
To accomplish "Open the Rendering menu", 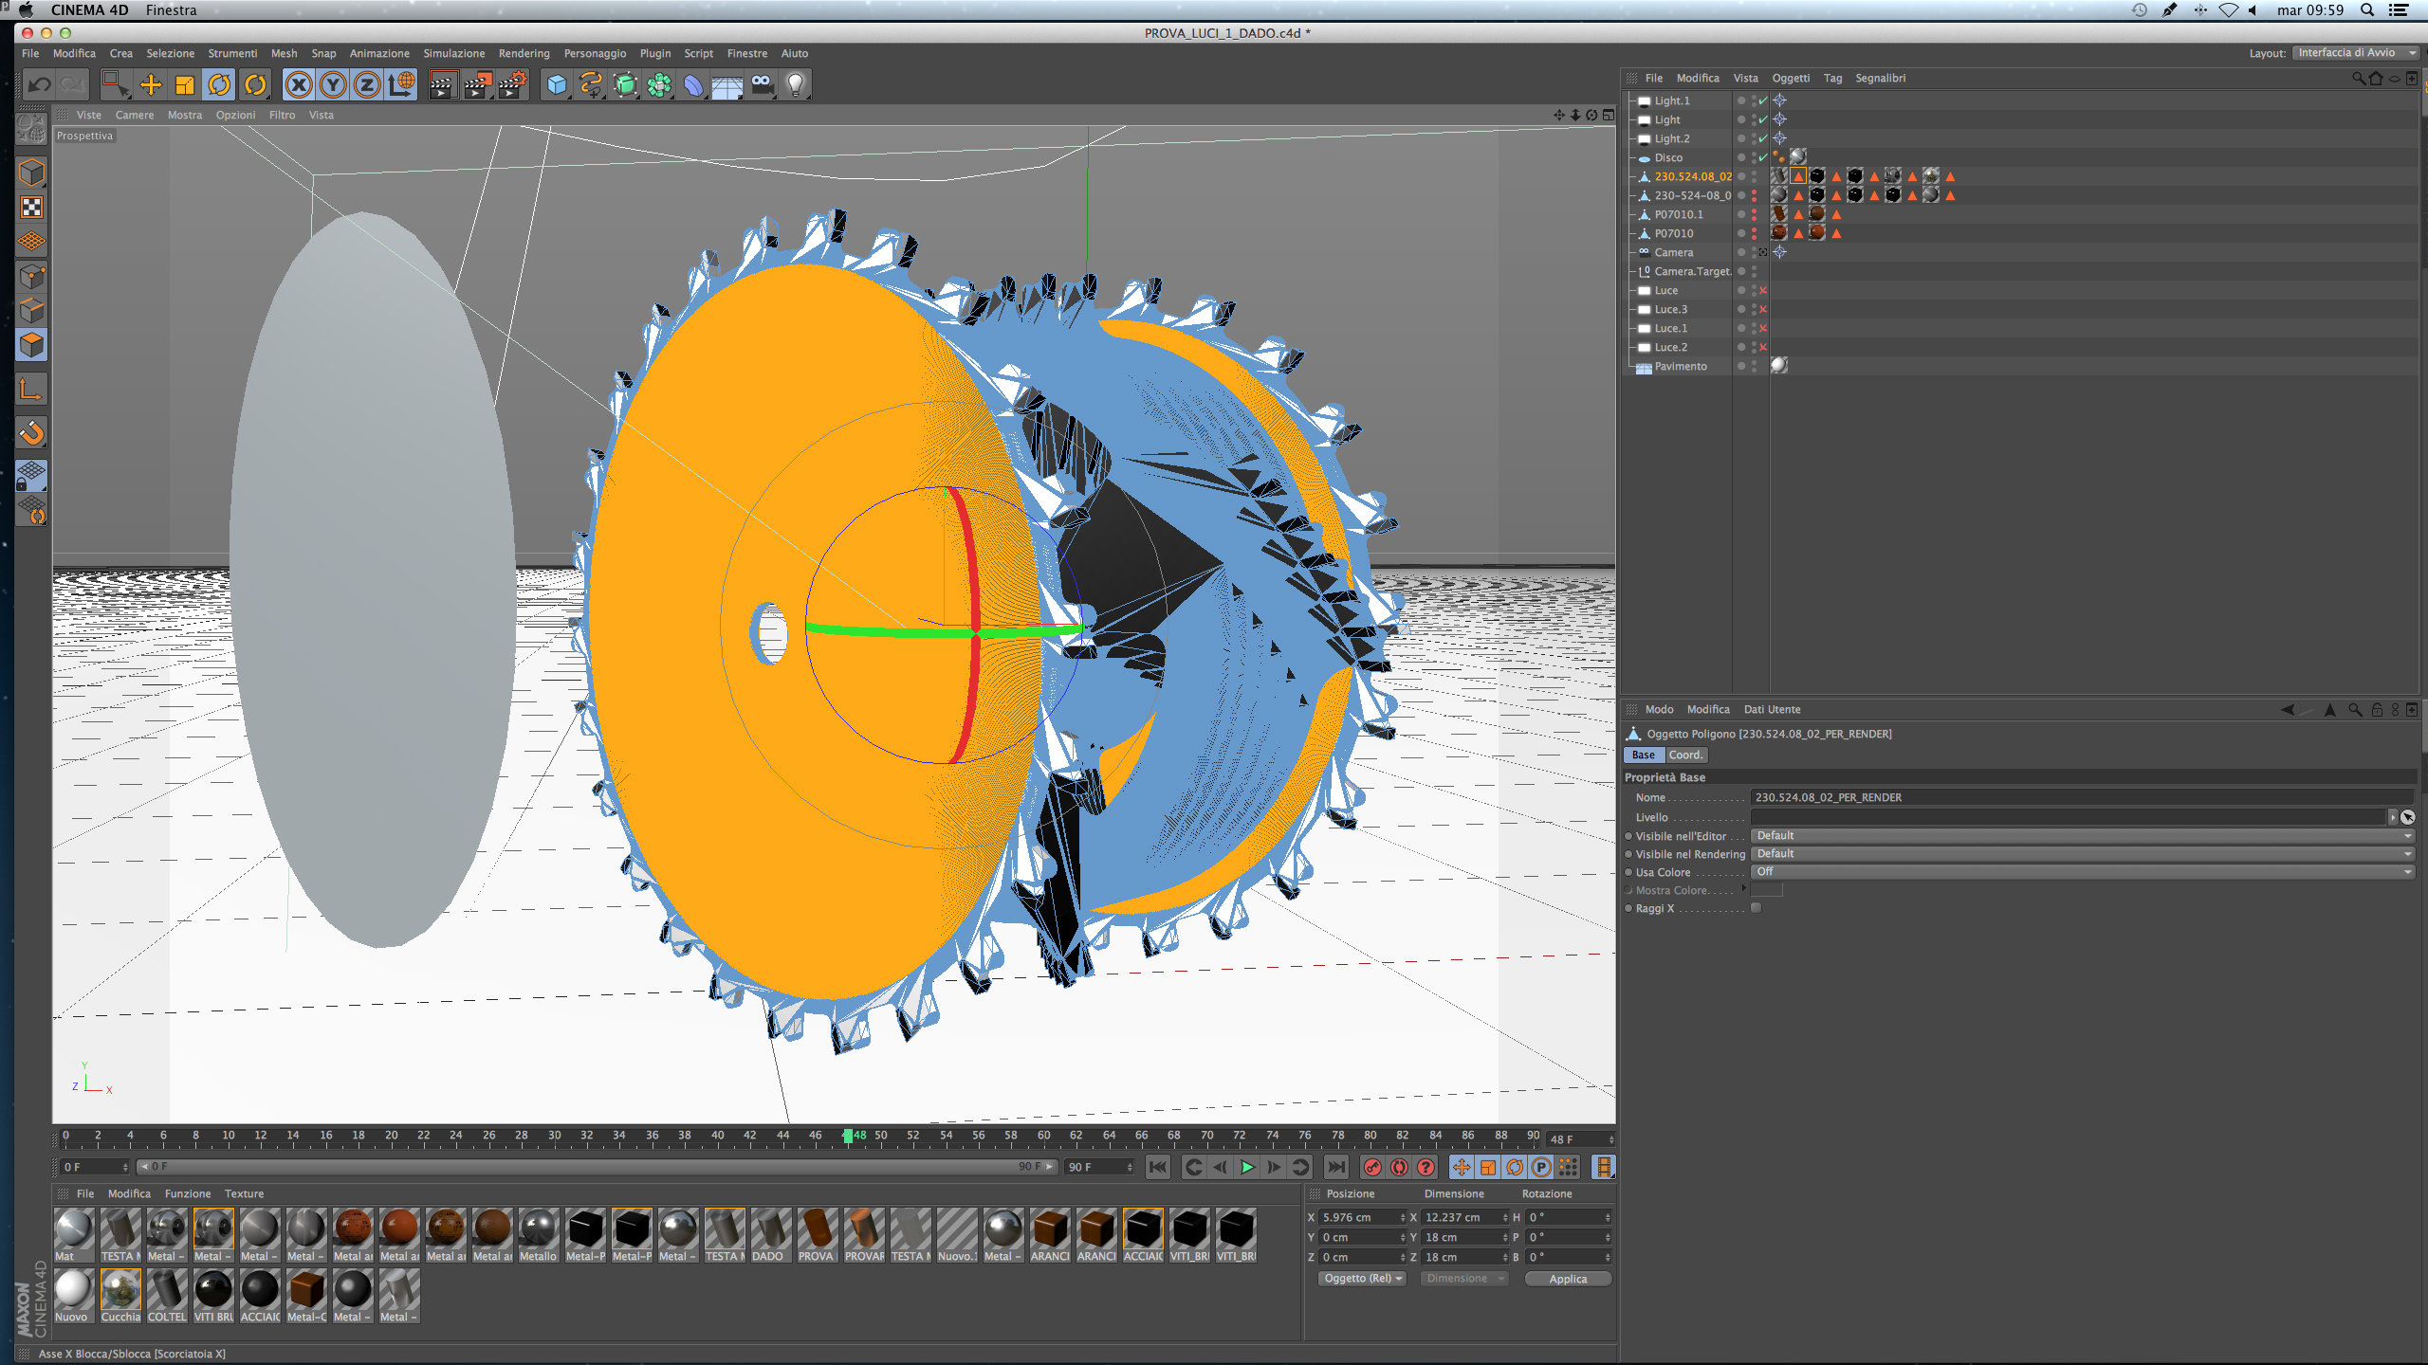I will [524, 54].
